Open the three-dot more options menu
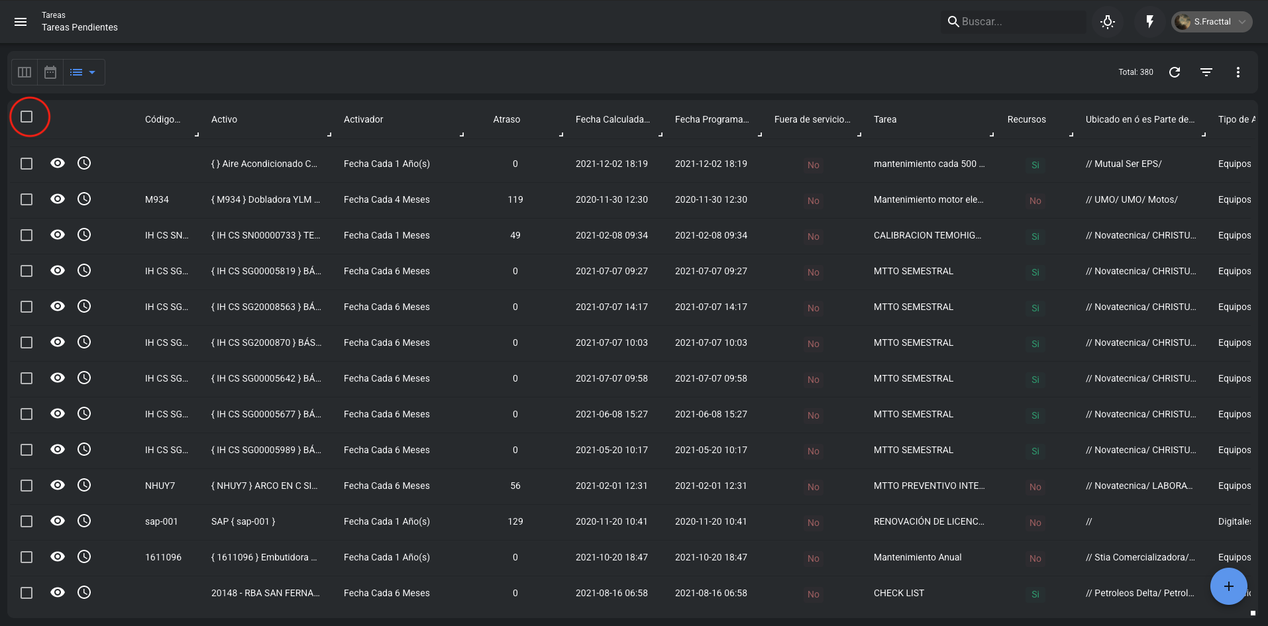Image resolution: width=1268 pixels, height=626 pixels. pyautogui.click(x=1238, y=72)
